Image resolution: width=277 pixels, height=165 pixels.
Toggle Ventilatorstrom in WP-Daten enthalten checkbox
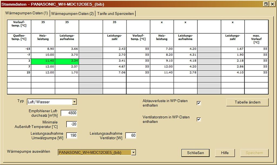(199, 119)
